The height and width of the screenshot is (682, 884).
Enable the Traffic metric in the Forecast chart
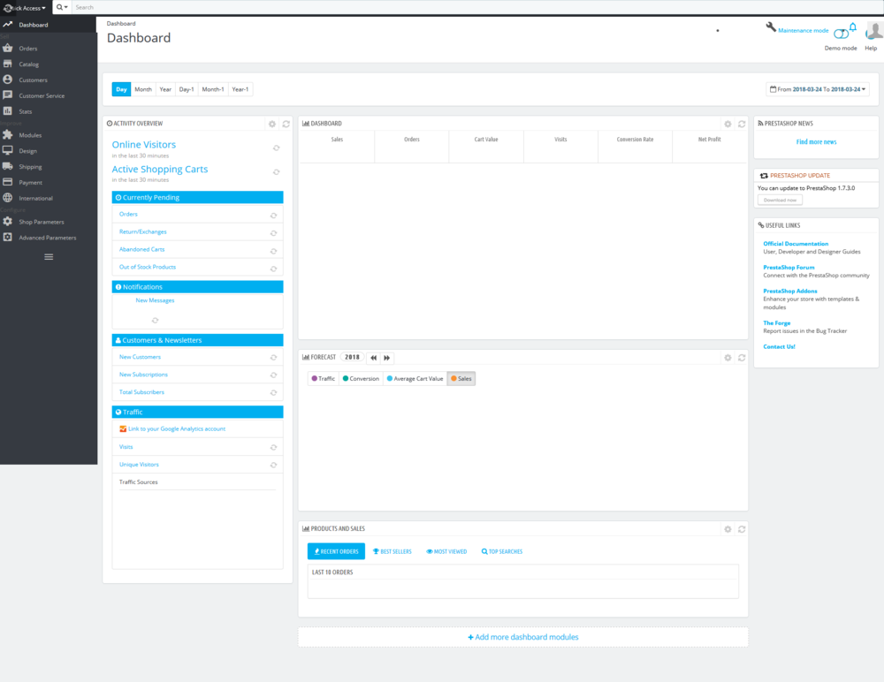[x=323, y=377]
